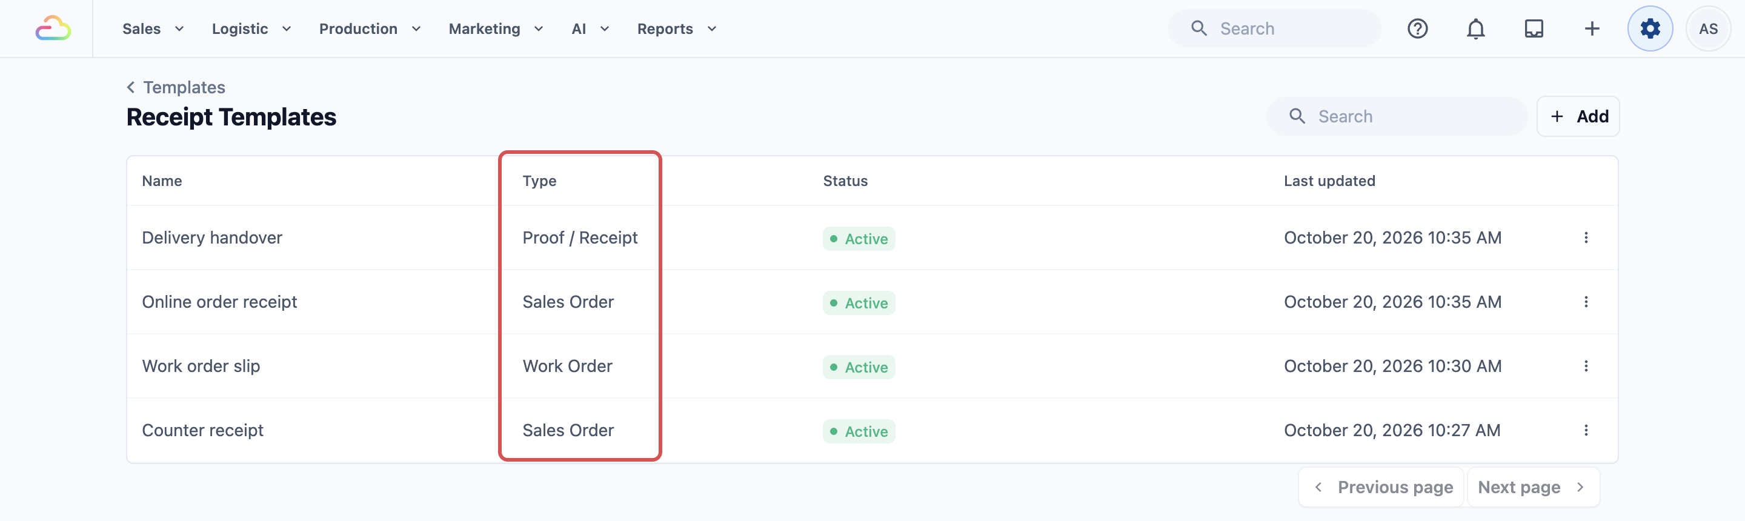Click Sales Order type for Counter receipt
This screenshot has height=521, width=1745.
568,431
